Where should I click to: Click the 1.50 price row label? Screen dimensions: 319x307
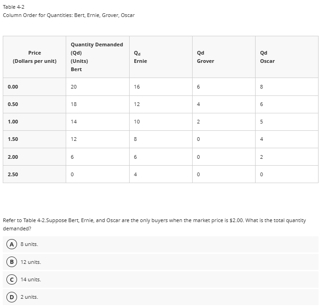(x=13, y=139)
